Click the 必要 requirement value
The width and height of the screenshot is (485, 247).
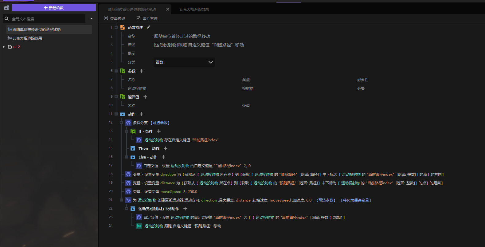coord(361,88)
